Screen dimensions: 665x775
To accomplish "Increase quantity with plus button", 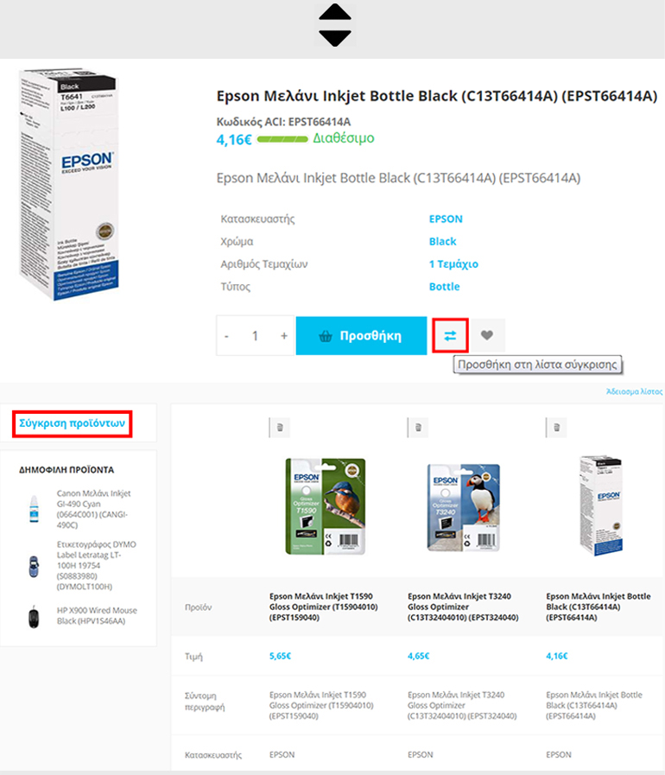I will tap(284, 335).
